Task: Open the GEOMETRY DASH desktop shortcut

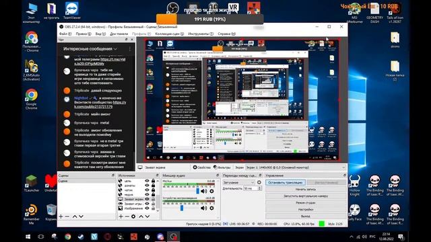Action: [x=374, y=13]
